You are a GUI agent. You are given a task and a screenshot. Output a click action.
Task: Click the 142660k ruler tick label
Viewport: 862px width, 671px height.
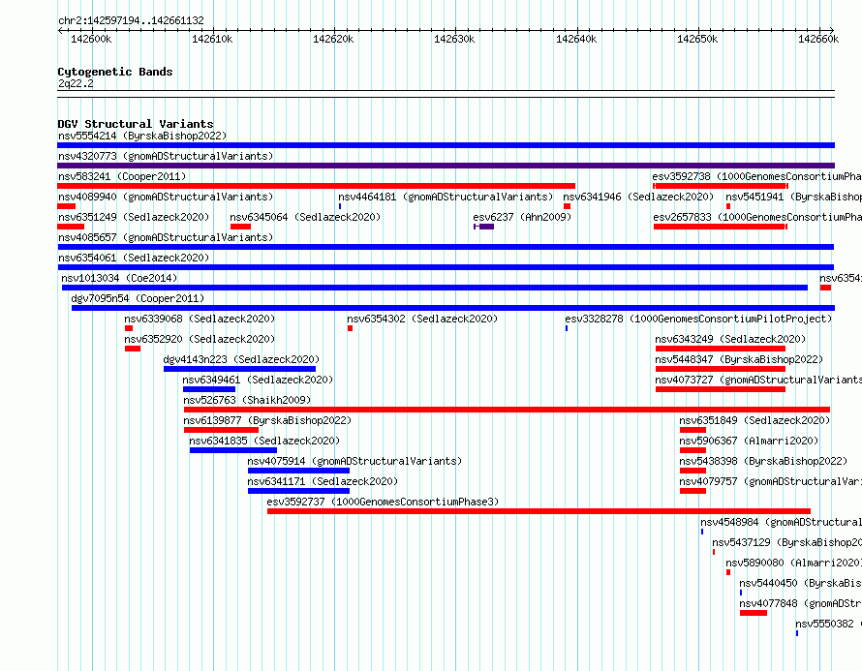coord(818,39)
